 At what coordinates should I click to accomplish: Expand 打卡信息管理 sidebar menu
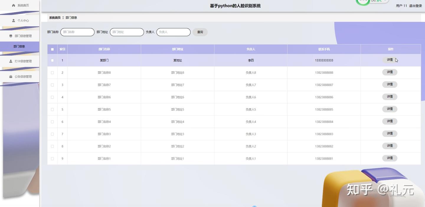click(19, 61)
